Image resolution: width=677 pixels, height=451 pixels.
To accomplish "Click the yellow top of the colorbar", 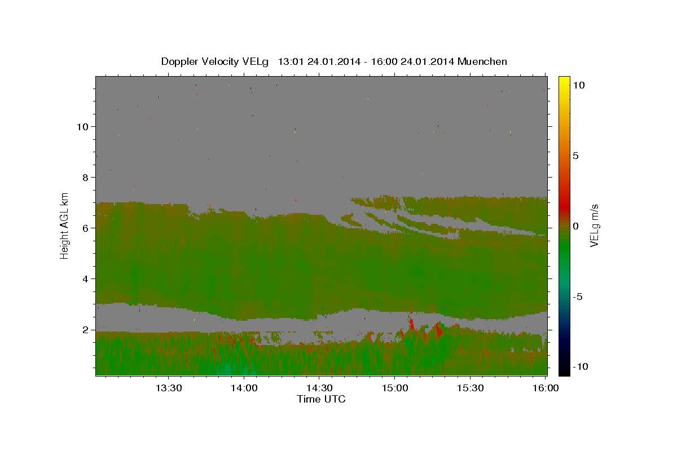I will point(564,82).
